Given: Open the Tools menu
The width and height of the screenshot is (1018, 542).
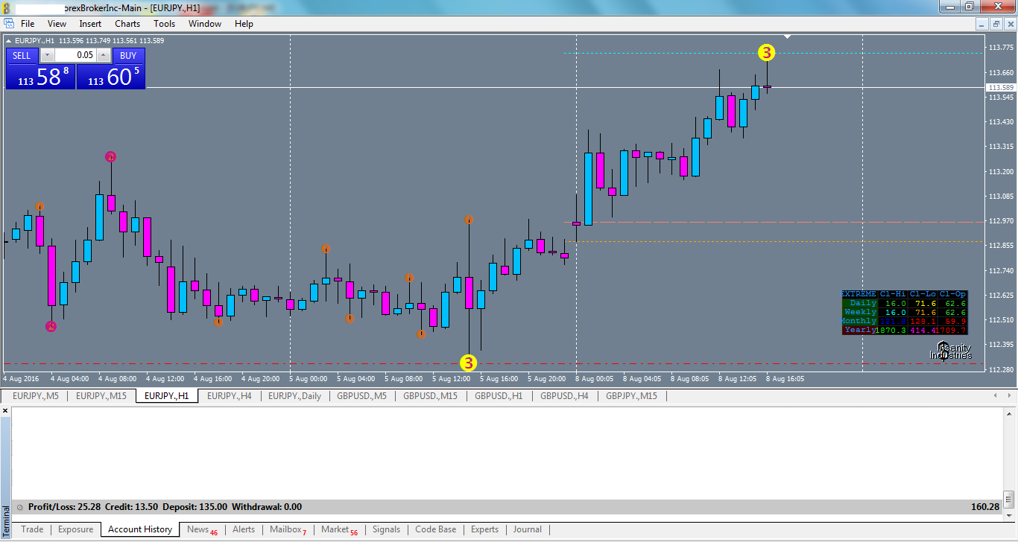Looking at the screenshot, I should (x=164, y=23).
